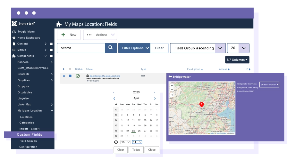This screenshot has height=160, width=295.
Task: Click the red location marker on map
Action: point(201,105)
